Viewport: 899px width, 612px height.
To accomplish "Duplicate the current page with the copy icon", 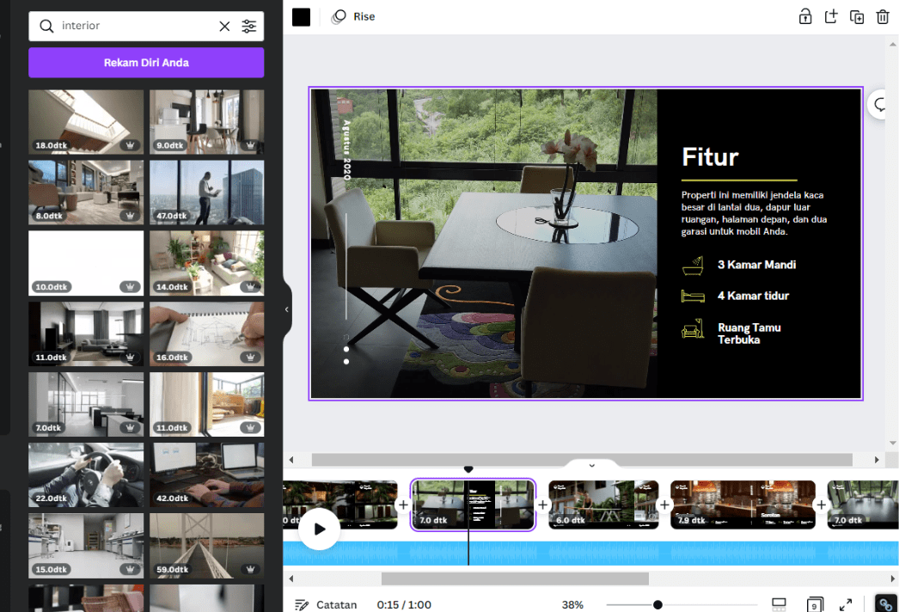I will (857, 16).
